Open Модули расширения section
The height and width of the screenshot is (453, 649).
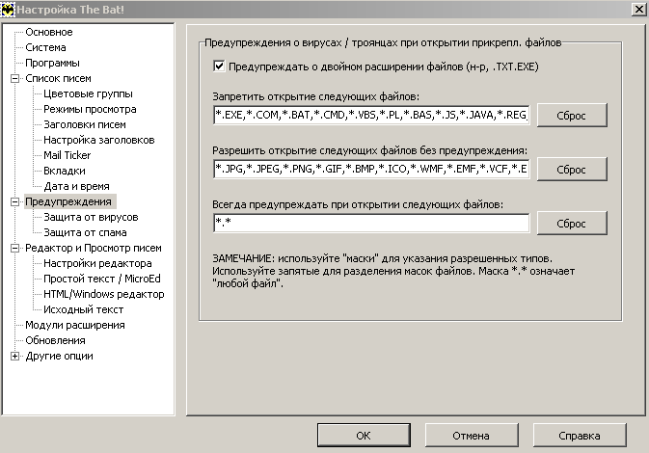click(x=75, y=325)
